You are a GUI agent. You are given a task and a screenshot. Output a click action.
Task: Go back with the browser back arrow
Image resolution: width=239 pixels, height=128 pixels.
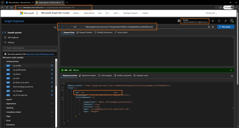point(2,7)
